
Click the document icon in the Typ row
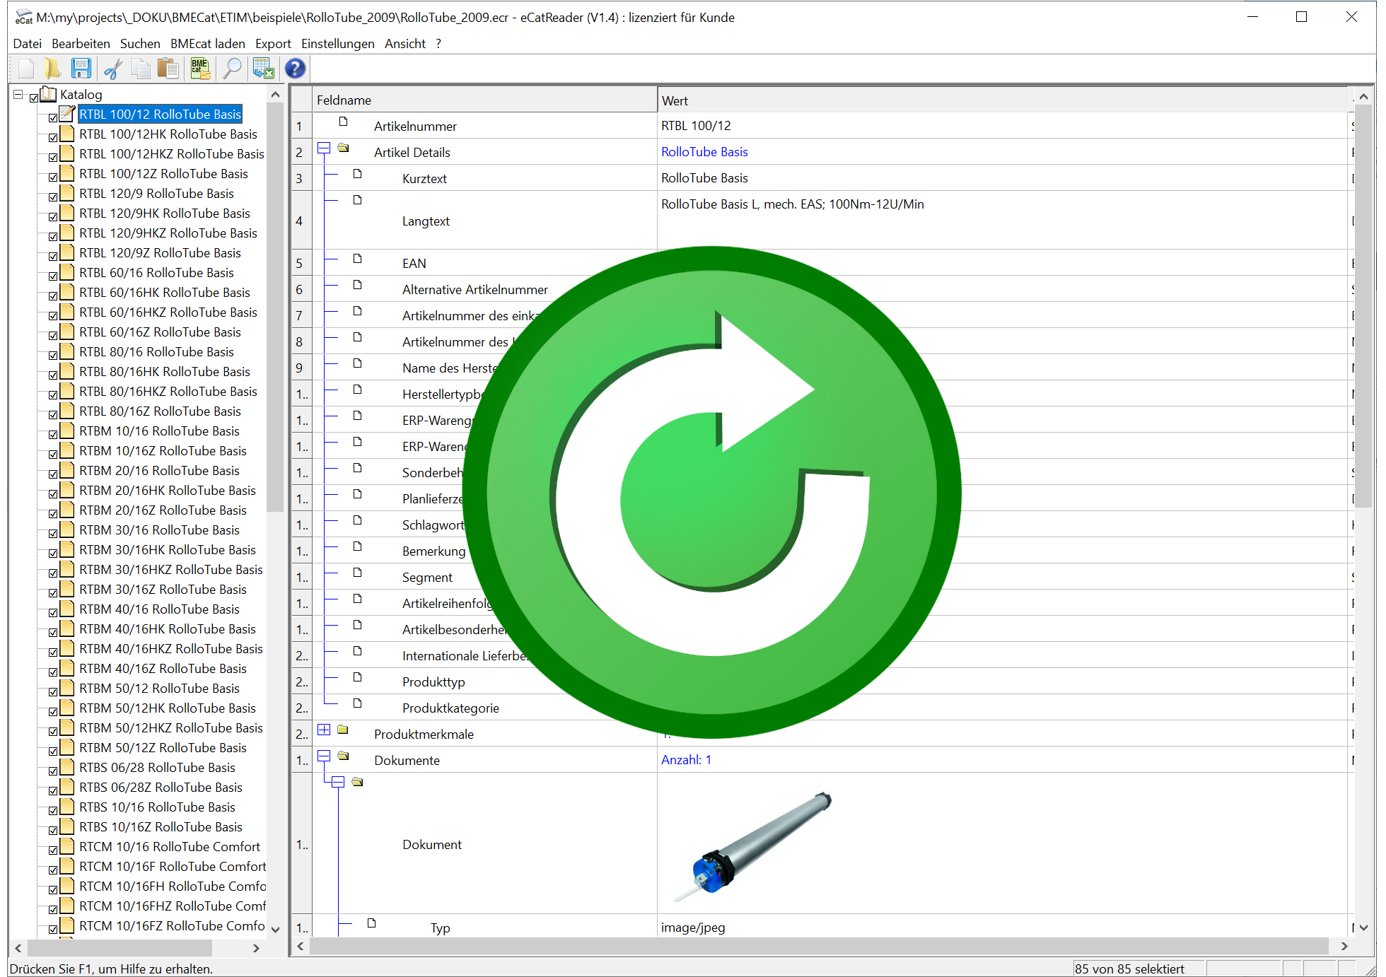click(372, 923)
